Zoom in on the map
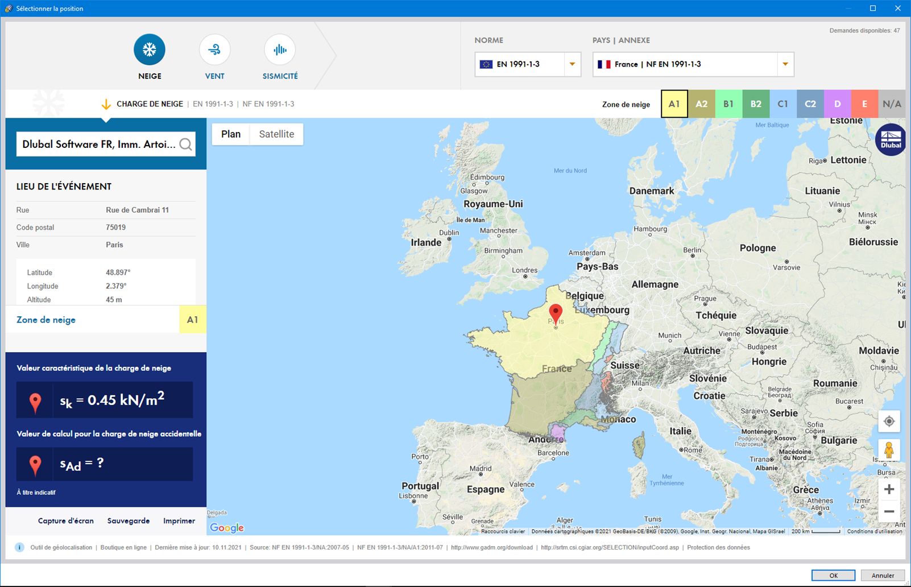Image resolution: width=911 pixels, height=587 pixels. [889, 489]
